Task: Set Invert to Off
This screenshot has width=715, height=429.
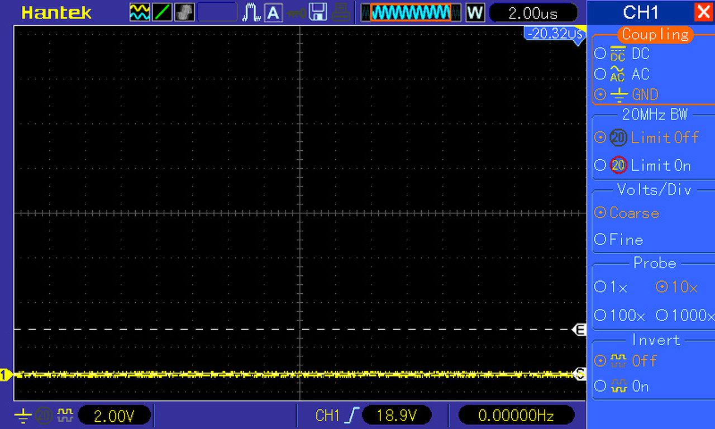Action: [626, 361]
